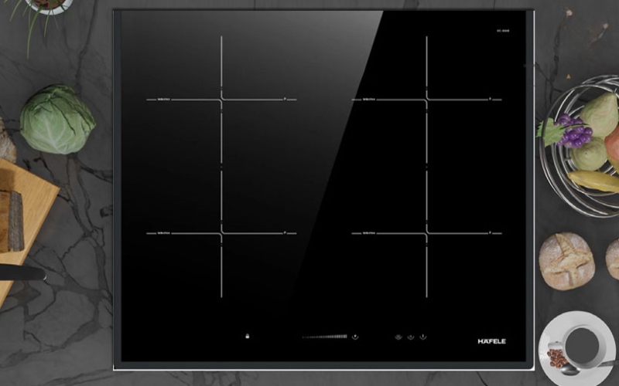Click the induction label of the top-left zone
The image size is (619, 386).
[x=163, y=99]
